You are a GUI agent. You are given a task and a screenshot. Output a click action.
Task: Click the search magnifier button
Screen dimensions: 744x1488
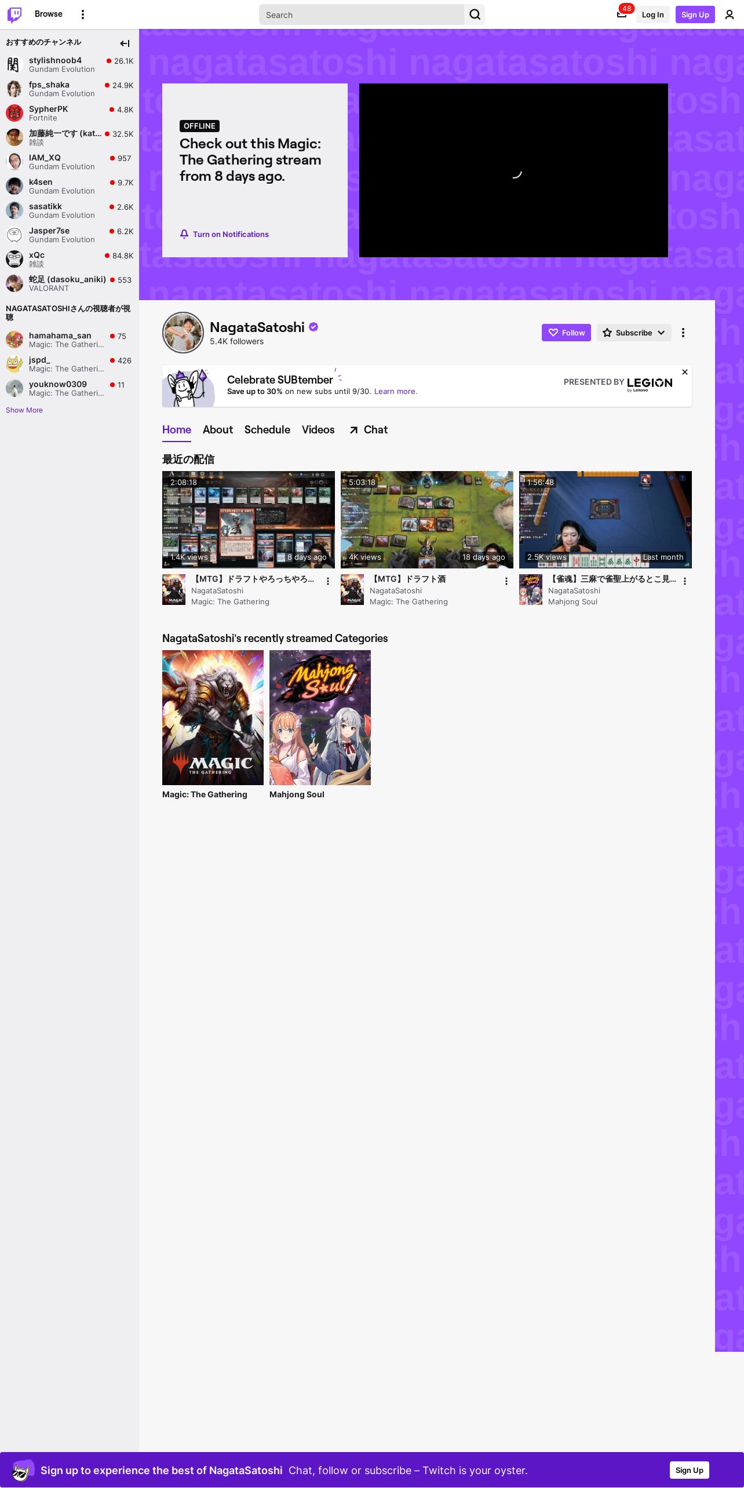pos(475,14)
